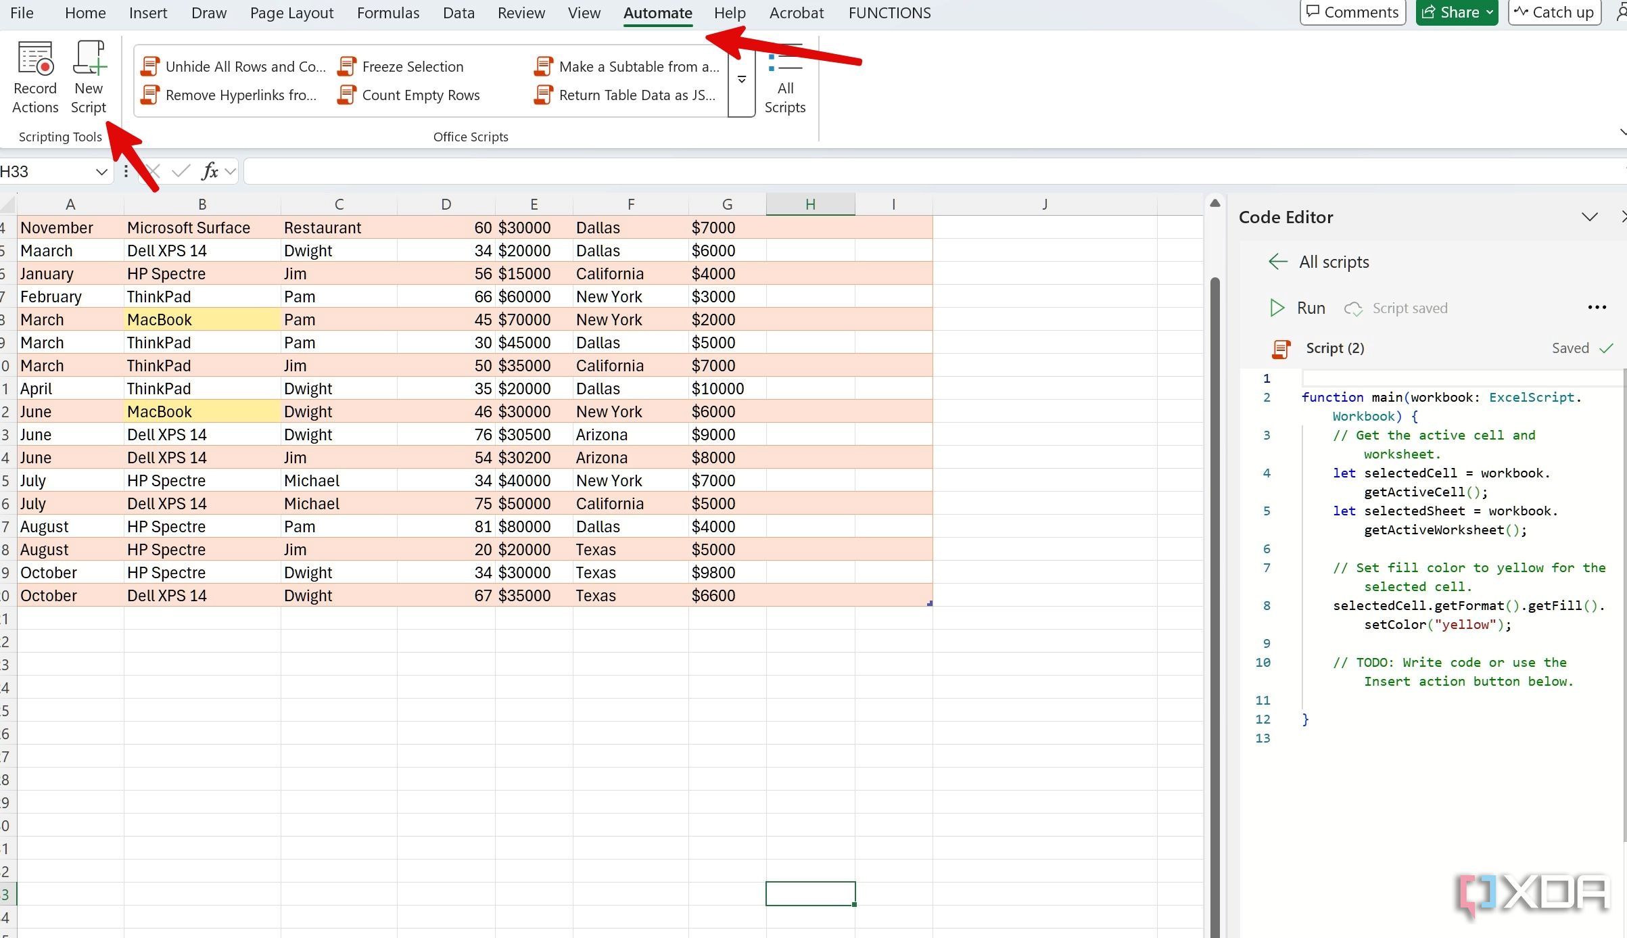Click the Freeze Selection icon
Image resolution: width=1627 pixels, height=938 pixels.
(348, 66)
